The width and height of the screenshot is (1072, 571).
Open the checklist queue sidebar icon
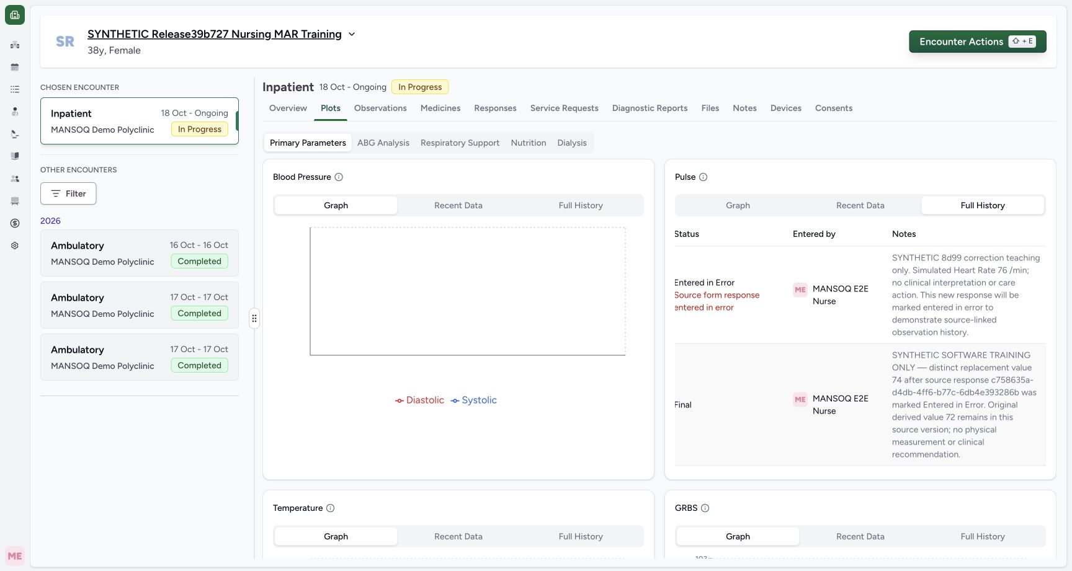[x=15, y=89]
